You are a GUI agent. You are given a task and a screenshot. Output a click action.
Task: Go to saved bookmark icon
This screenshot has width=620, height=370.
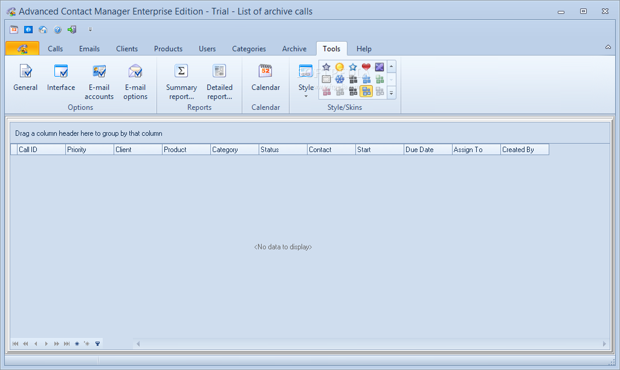tap(87, 343)
